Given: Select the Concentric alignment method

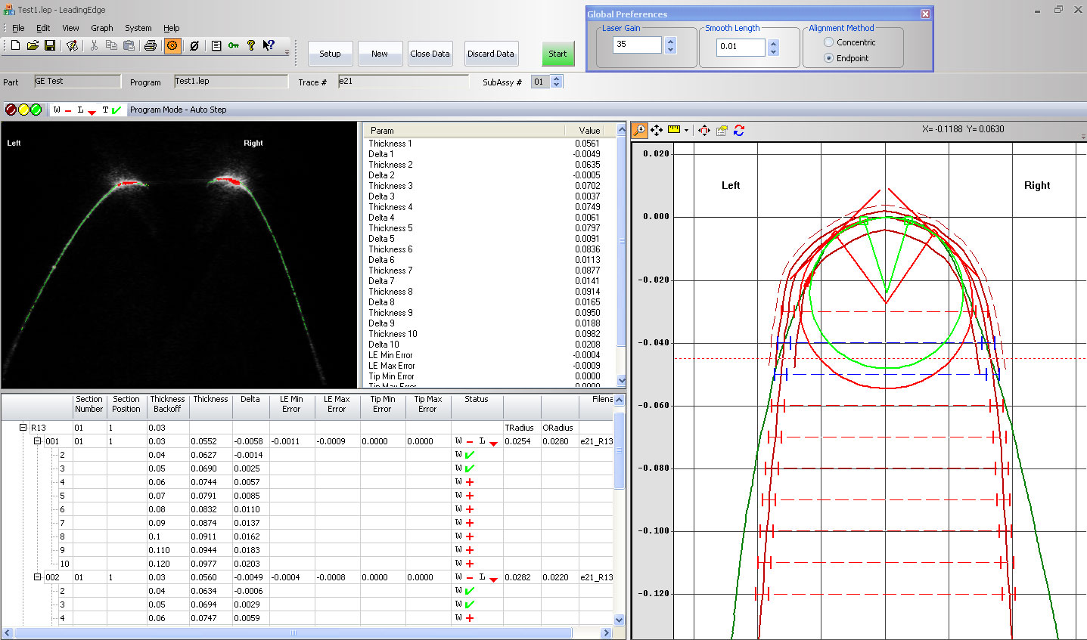Looking at the screenshot, I should click(828, 42).
